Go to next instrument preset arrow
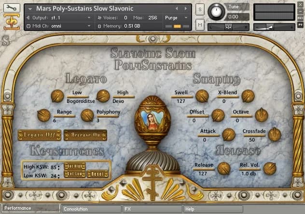Image resolution: width=305 pixels, height=214 pixels. pos(186,9)
